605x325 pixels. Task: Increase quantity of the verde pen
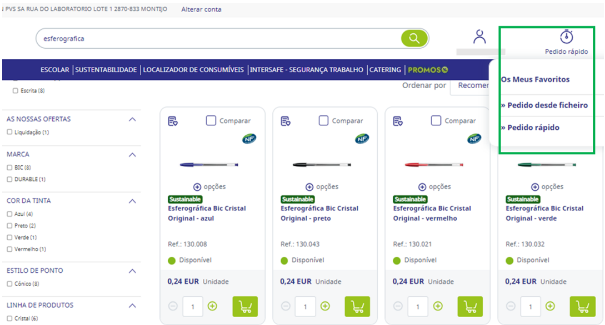(x=550, y=306)
